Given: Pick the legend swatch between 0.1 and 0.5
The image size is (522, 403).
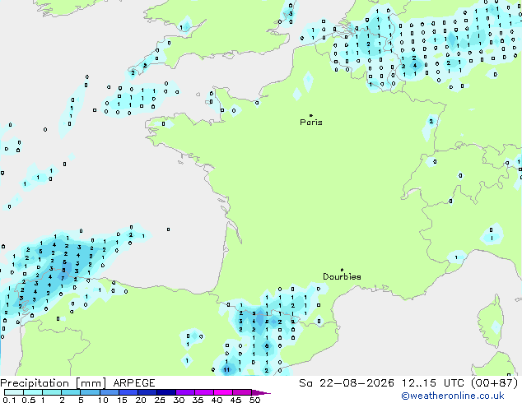Looking at the screenshot, I should pos(14,392).
